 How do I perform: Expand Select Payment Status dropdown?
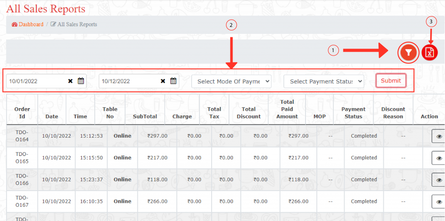pyautogui.click(x=324, y=81)
